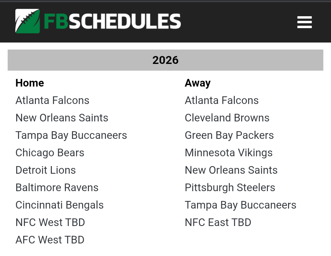View Pittsburgh Steelers schedule
The image size is (331, 256).
point(230,187)
